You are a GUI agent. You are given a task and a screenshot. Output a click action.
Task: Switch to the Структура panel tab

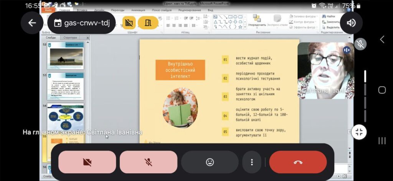(x=70, y=38)
